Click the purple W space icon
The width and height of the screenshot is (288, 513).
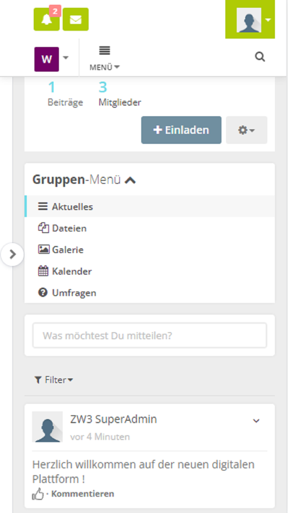point(46,59)
